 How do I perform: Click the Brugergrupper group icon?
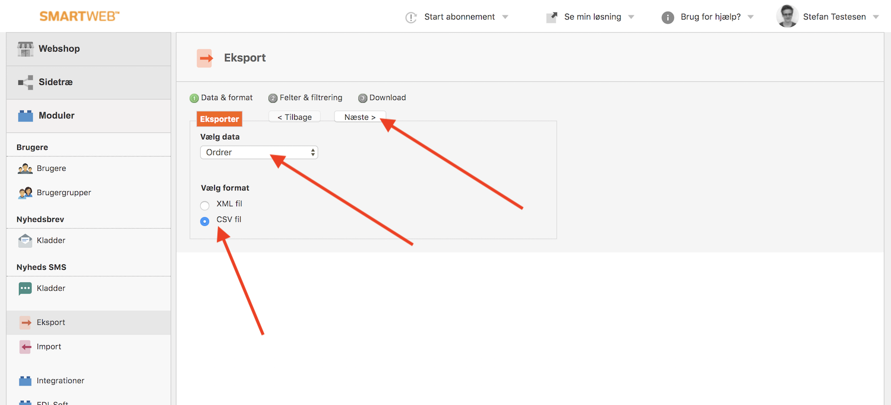[x=25, y=193]
